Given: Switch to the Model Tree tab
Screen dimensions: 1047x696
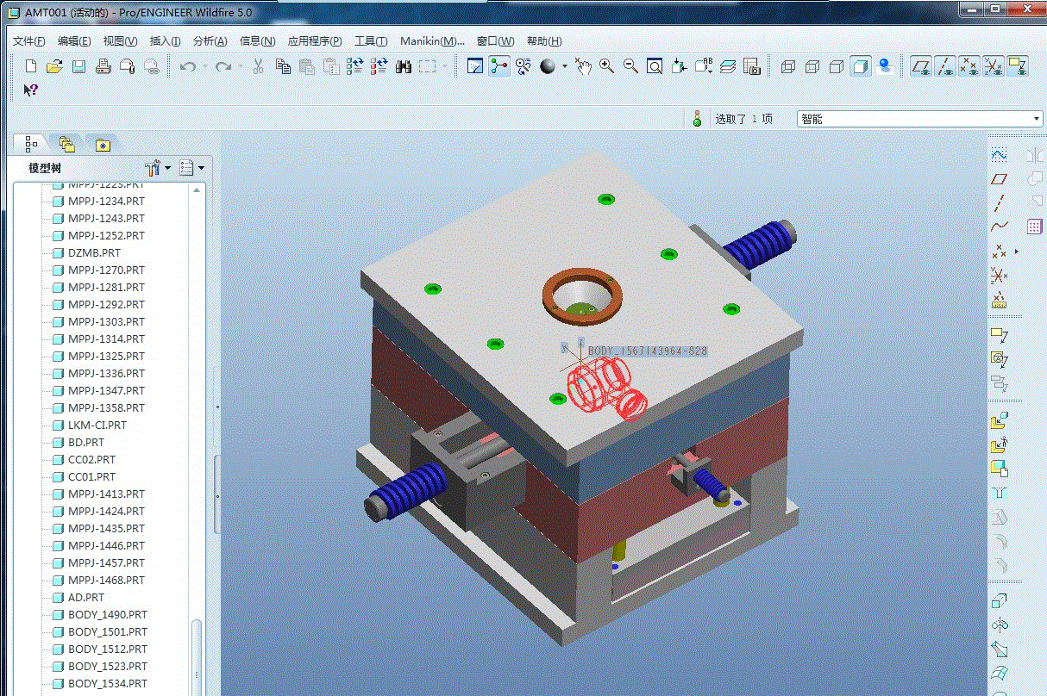Looking at the screenshot, I should 32,144.
